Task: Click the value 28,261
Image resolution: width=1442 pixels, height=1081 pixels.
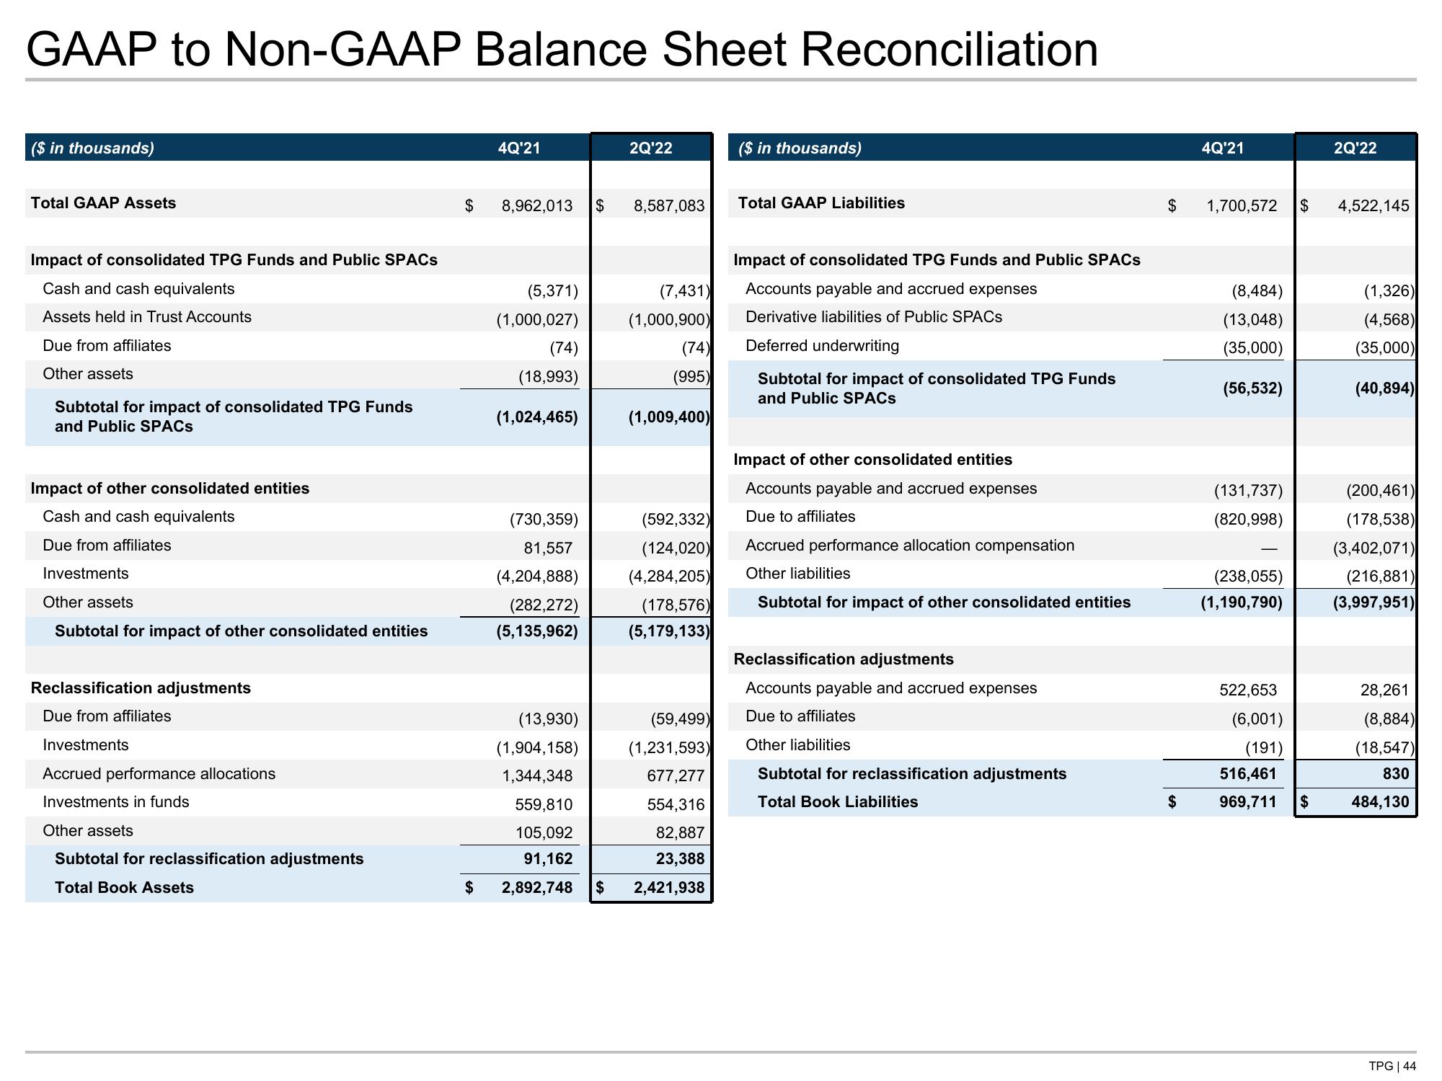Action: click(1384, 690)
